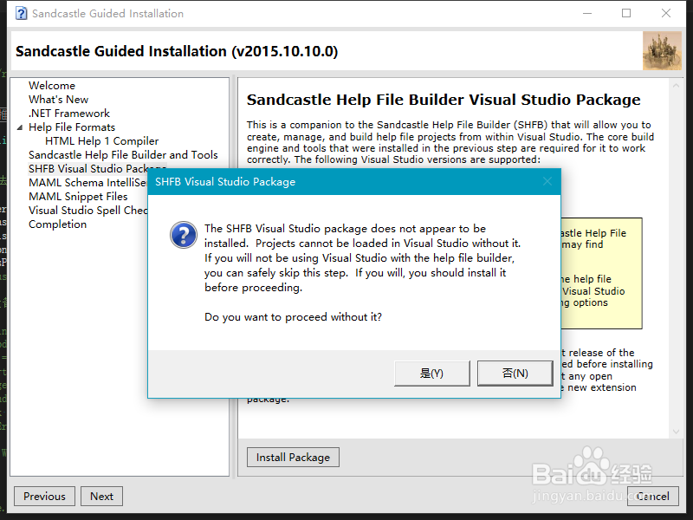693x520 pixels.
Task: Click the Sandcastle artwork image at top right
Action: coord(662,51)
